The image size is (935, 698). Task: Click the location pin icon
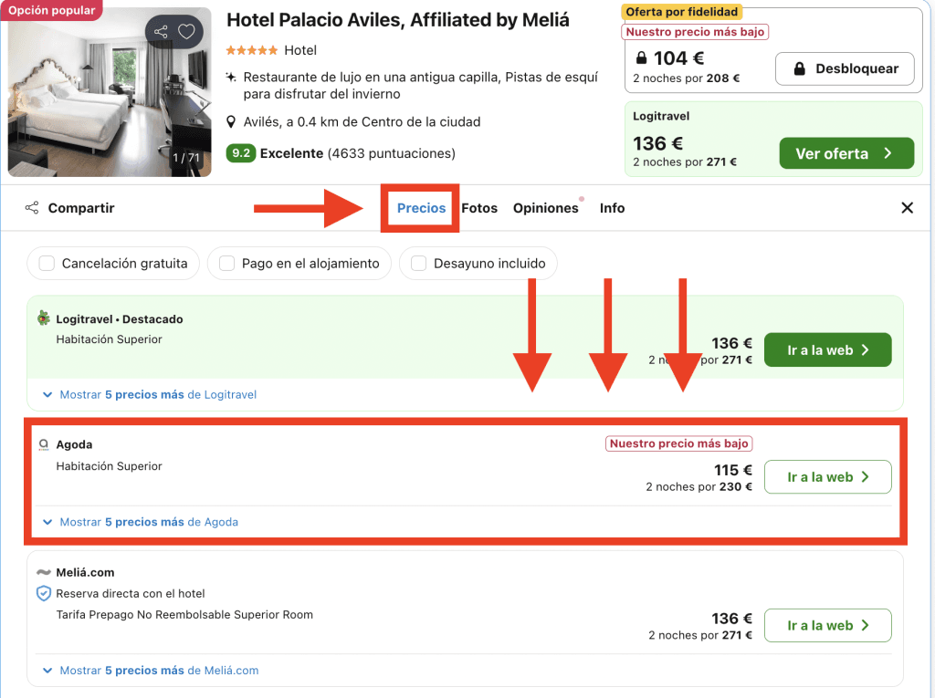tap(232, 122)
